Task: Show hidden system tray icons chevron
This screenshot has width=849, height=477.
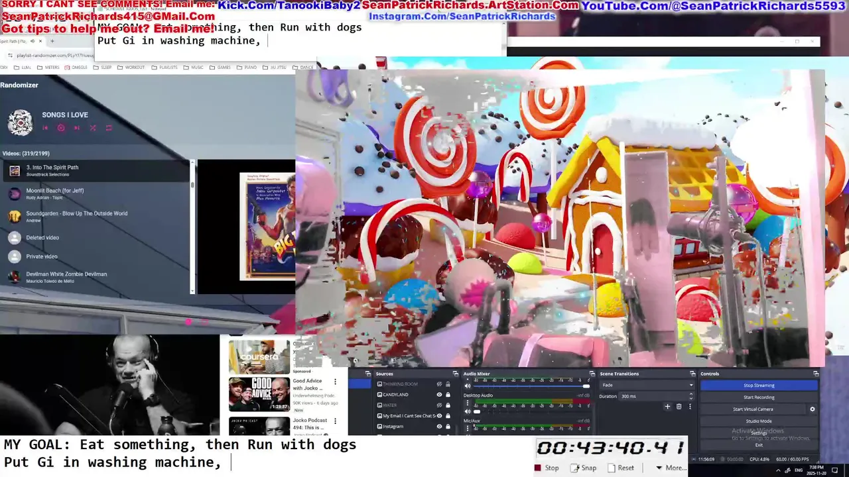Action: pyautogui.click(x=777, y=469)
